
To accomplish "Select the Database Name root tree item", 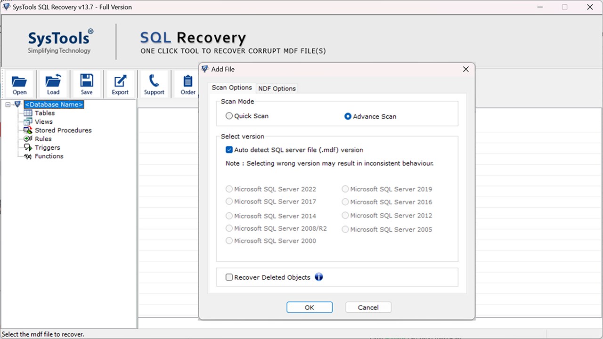I will tap(54, 105).
